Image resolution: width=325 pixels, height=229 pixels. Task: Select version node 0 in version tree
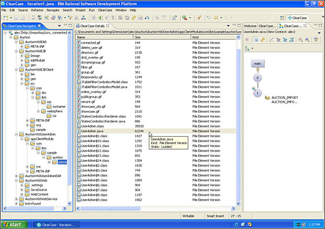pos(257,78)
